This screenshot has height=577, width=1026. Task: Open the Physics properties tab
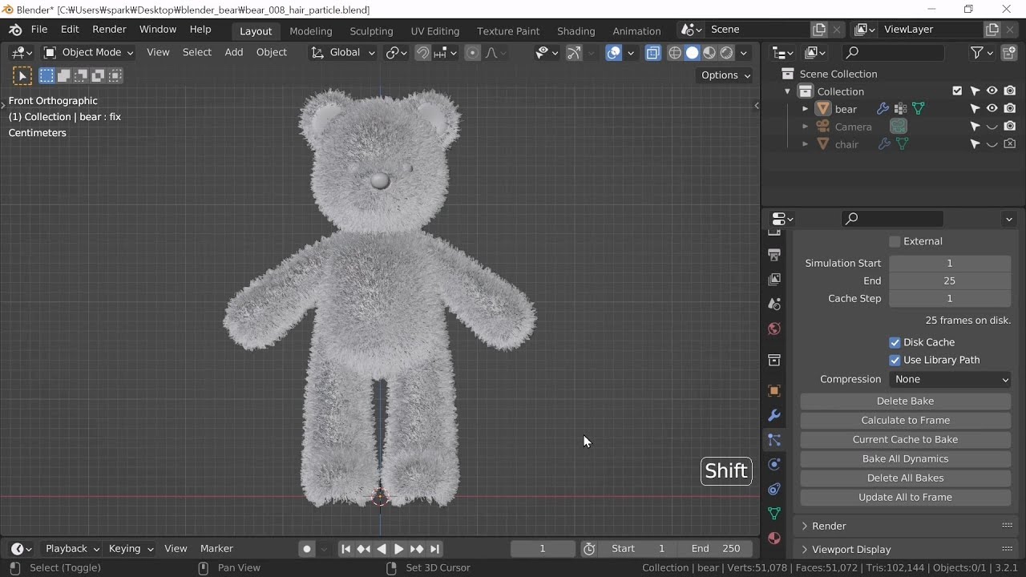(774, 465)
